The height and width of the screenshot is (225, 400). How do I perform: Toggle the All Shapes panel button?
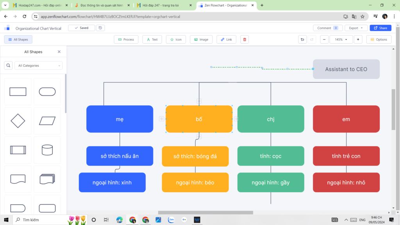tap(18, 39)
